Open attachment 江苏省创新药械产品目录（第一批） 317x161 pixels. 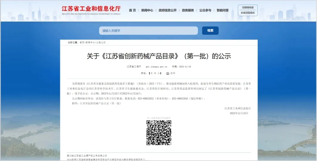tap(100, 104)
